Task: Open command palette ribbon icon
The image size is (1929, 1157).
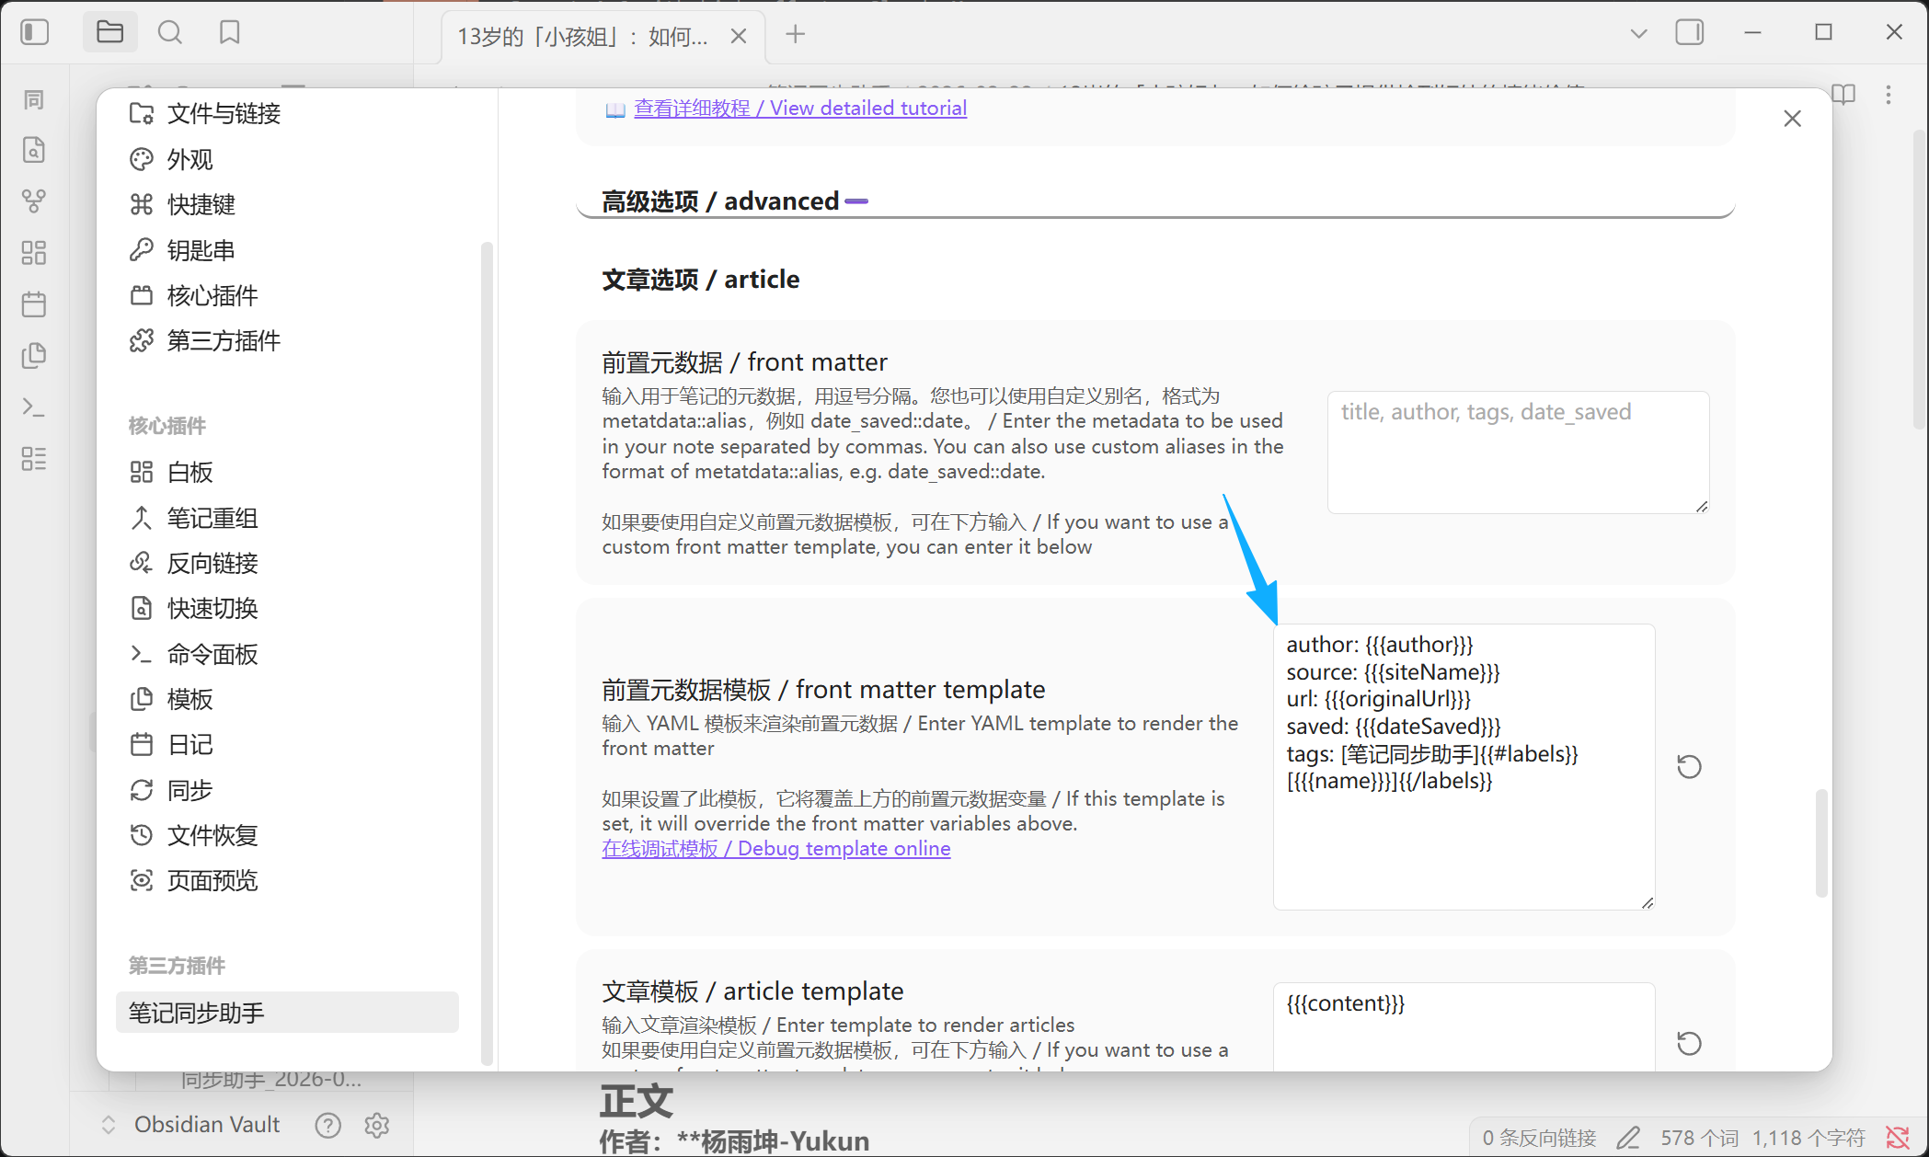Action: (34, 407)
